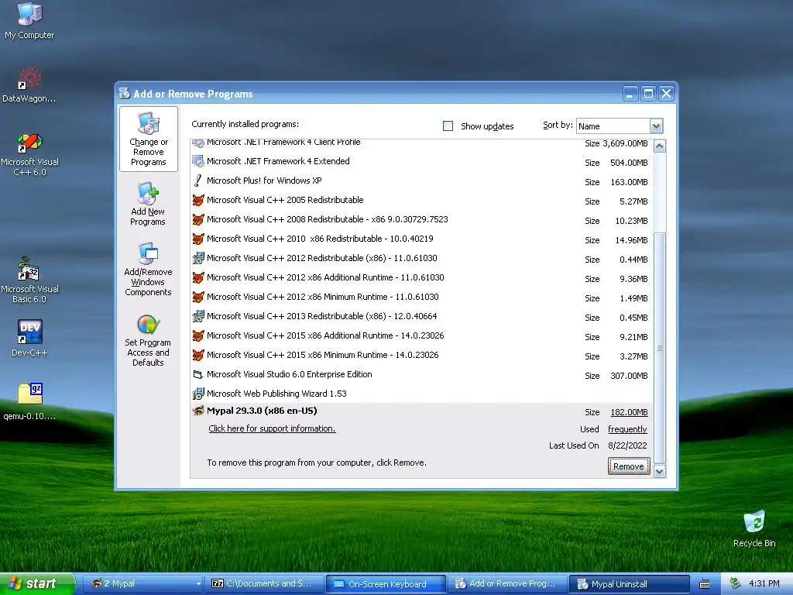
Task: Click the scrollbar up arrow in programs list
Action: click(660, 146)
